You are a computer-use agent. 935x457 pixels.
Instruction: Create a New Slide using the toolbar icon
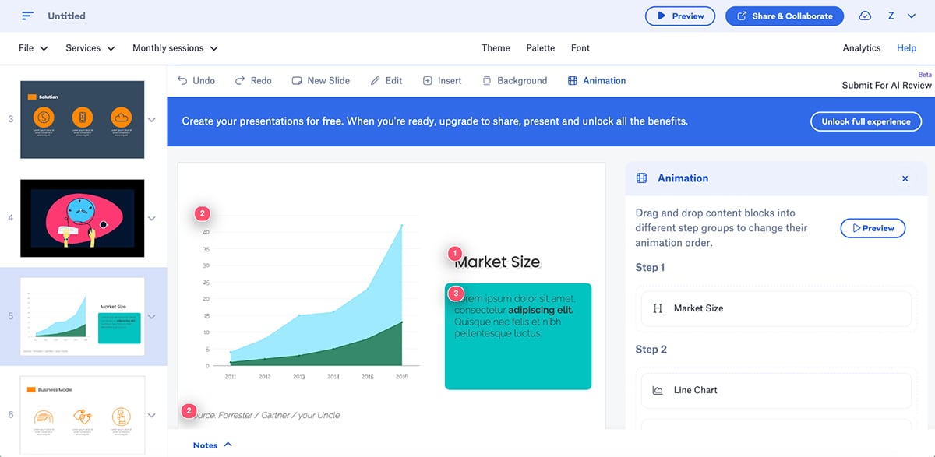[x=297, y=80]
